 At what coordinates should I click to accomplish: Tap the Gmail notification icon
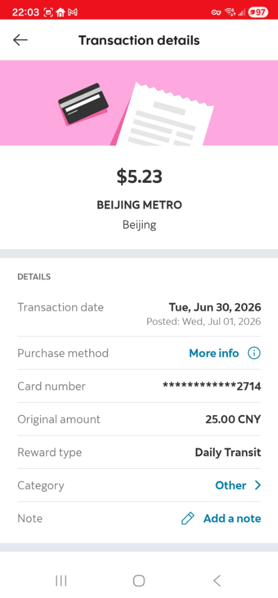(73, 12)
